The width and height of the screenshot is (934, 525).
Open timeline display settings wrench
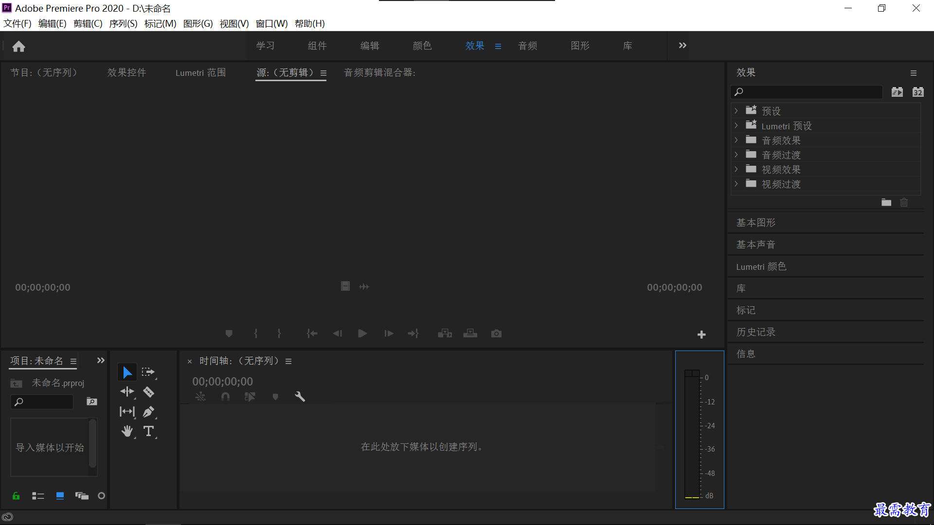(x=300, y=397)
